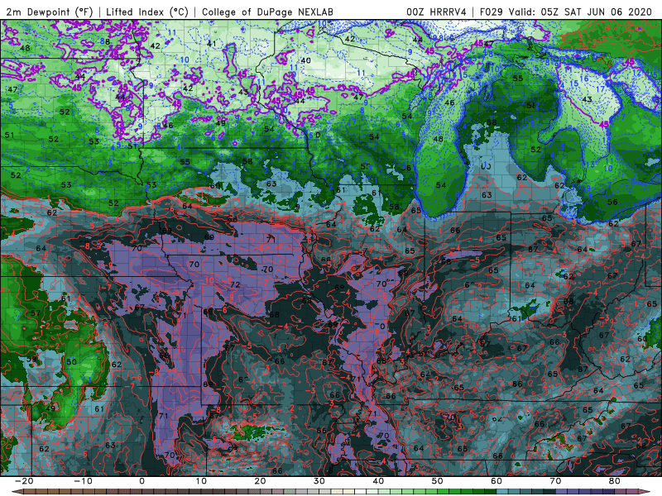Click the "20" color scale label
This screenshot has width=662, height=496.
260,481
